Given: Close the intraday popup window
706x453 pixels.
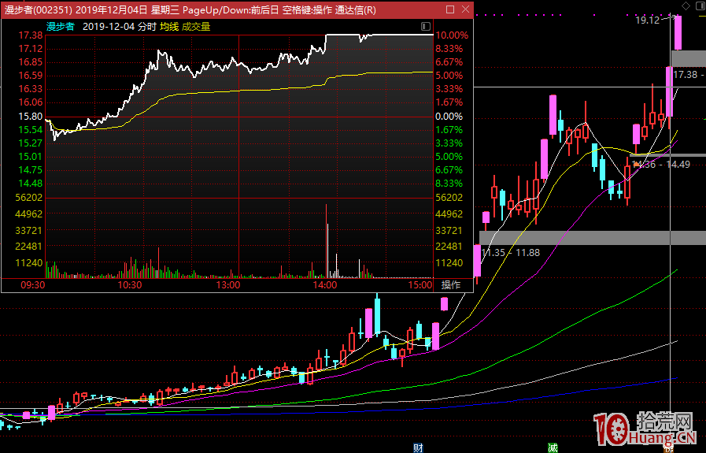Looking at the screenshot, I should point(464,9).
